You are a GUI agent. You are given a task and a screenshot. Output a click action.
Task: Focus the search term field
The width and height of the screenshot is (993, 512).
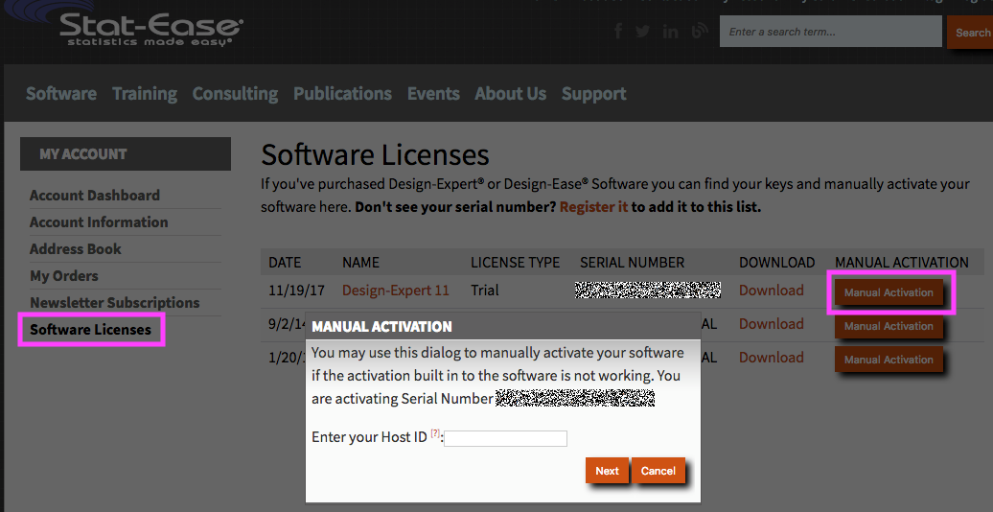pyautogui.click(x=830, y=32)
